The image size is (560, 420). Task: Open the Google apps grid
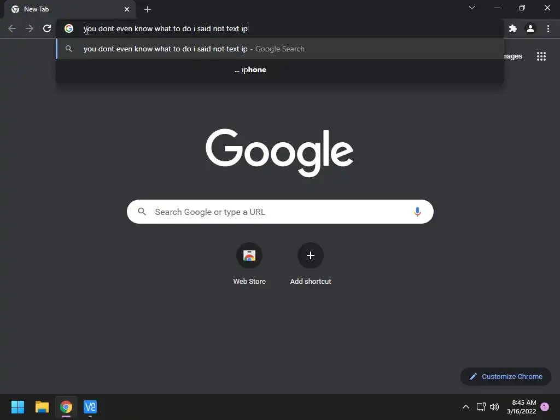(541, 56)
